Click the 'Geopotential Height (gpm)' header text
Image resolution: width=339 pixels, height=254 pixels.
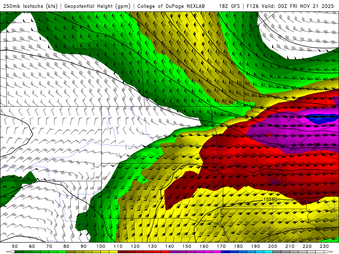pos(97,6)
